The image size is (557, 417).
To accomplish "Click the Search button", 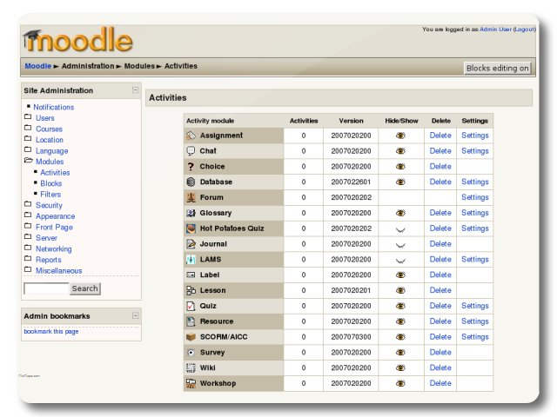I will 85,288.
